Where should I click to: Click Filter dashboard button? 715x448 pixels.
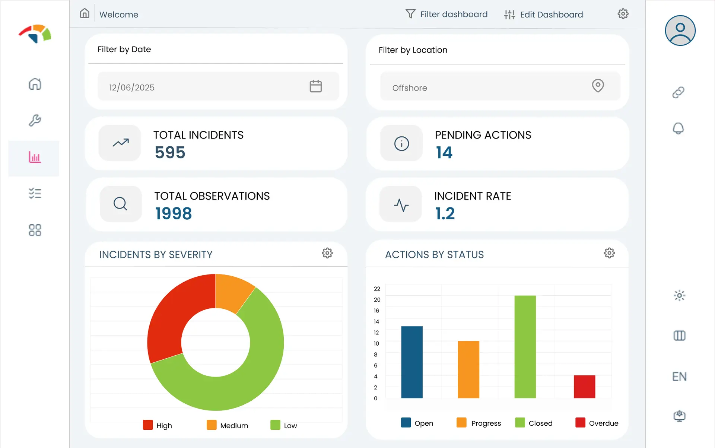(x=447, y=14)
